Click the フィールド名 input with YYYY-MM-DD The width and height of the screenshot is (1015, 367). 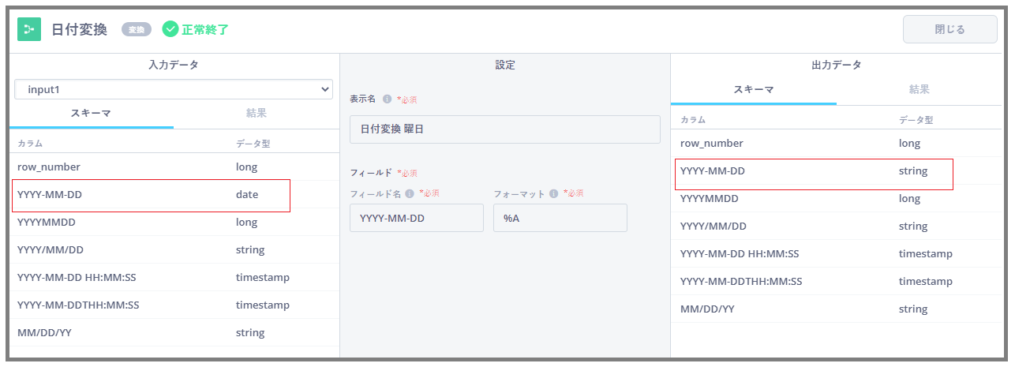[417, 218]
